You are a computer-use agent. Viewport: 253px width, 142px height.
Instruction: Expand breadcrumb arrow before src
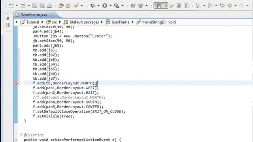pyautogui.click(x=42, y=22)
